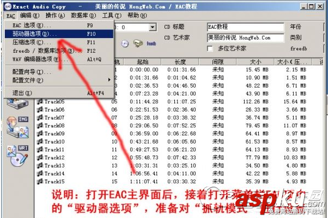
Task: Click the music note icon of Track08
Action: click(40, 126)
